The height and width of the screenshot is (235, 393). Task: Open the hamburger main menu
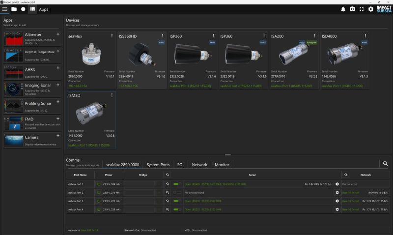pos(4,9)
